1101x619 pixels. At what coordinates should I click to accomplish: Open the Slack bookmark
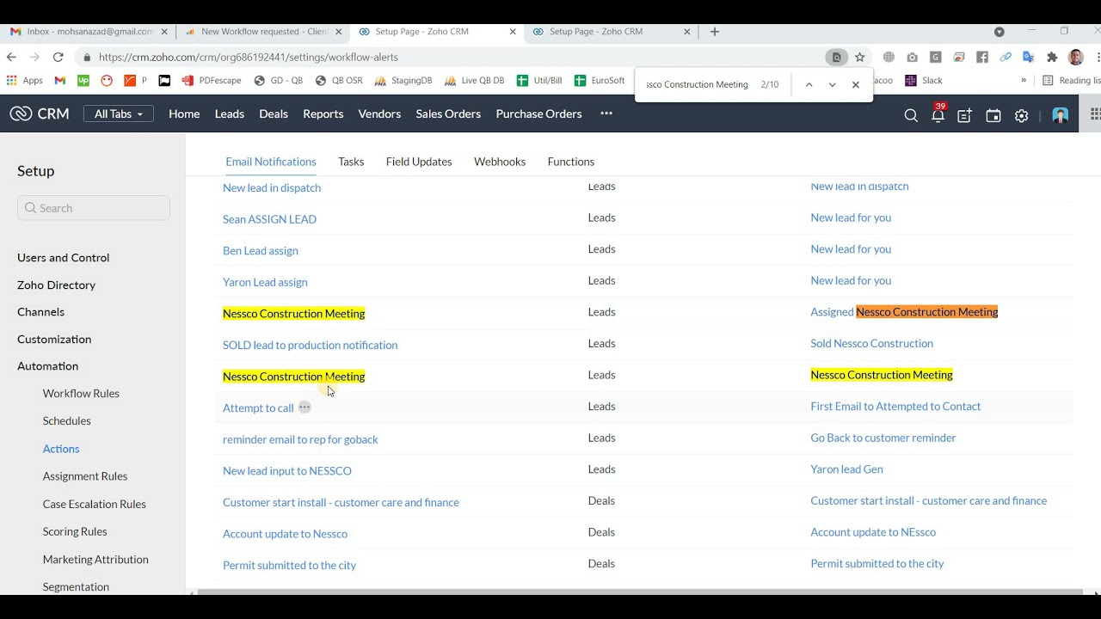pos(924,80)
